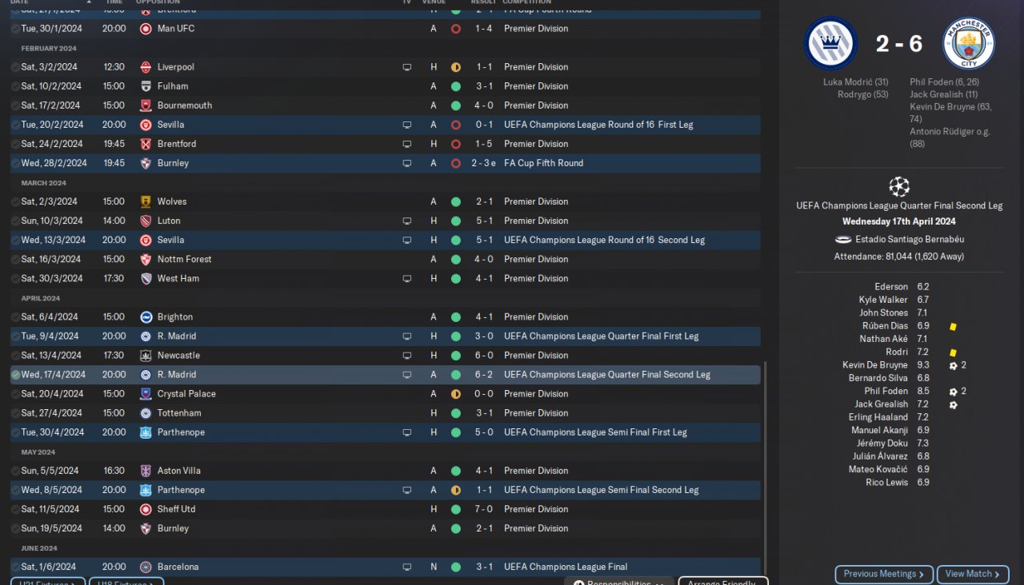Click the TV icon on Barcelona row
The height and width of the screenshot is (585, 1024).
pos(406,567)
